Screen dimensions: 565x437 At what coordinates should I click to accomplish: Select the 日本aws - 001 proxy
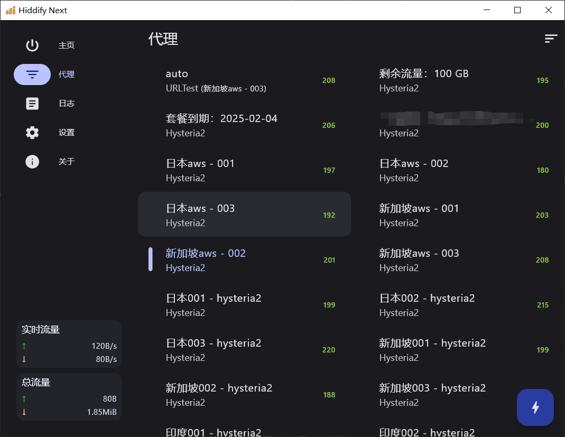pyautogui.click(x=244, y=170)
